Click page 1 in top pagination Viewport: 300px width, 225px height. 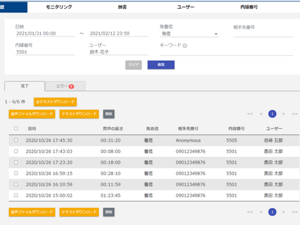[272, 114]
